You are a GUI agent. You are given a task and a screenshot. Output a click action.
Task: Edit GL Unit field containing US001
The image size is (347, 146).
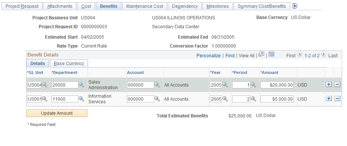coord(34,99)
